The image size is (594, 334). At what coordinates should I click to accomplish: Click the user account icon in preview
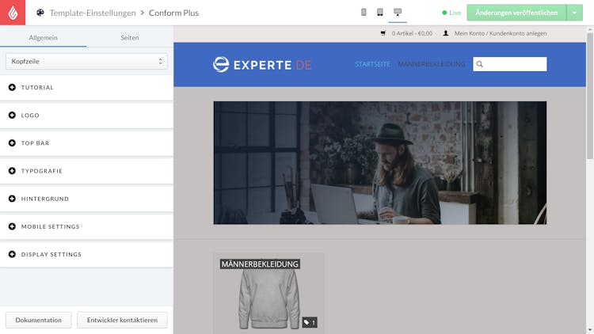446,33
